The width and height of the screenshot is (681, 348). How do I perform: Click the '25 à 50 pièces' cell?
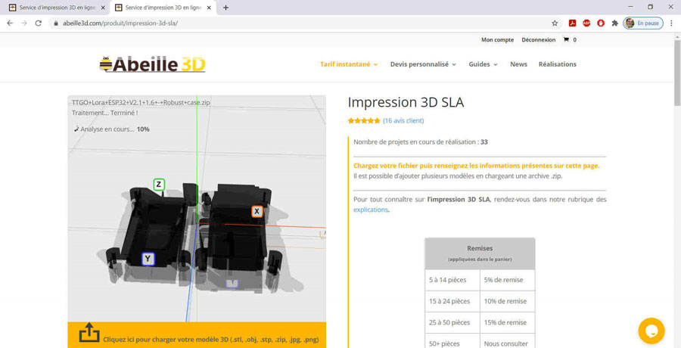(452, 323)
